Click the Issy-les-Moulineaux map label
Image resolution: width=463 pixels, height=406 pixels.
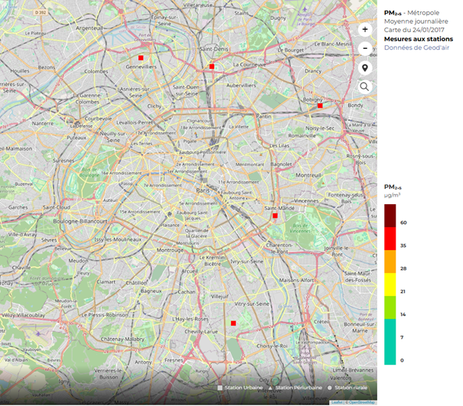(x=118, y=239)
